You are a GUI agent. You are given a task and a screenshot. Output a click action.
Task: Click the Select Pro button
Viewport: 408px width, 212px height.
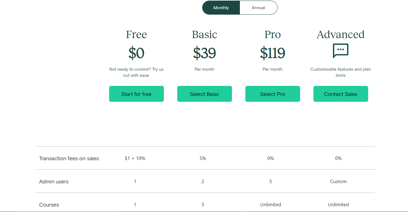click(x=272, y=94)
